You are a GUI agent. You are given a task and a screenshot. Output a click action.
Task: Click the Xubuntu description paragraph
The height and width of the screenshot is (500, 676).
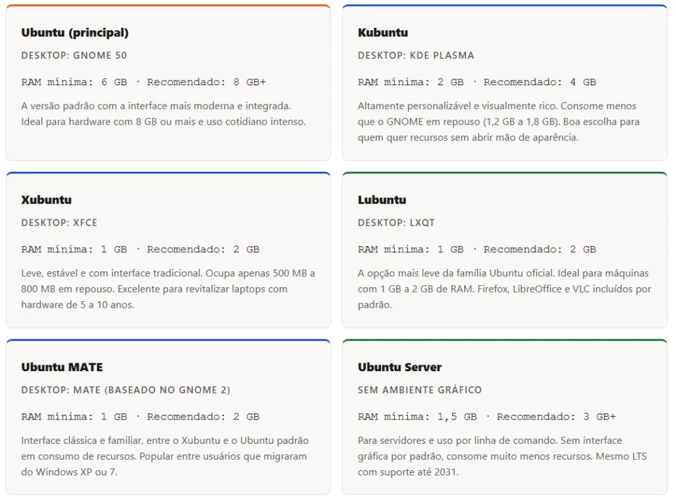[168, 289]
